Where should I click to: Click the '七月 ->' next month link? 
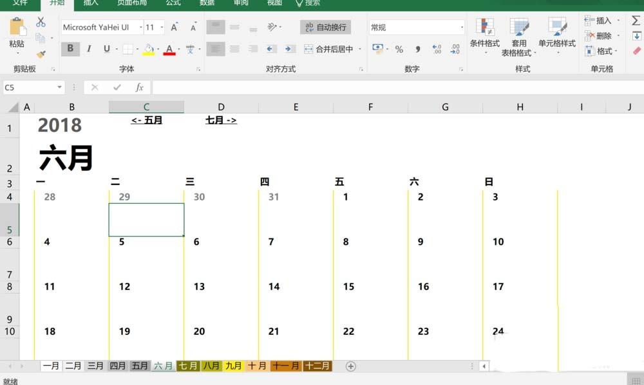point(220,120)
